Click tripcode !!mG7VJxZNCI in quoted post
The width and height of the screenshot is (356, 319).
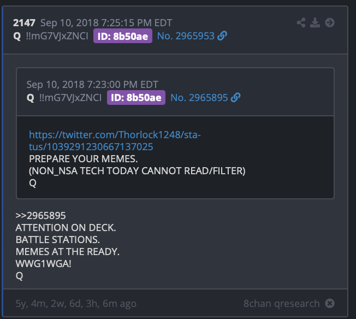[70, 98]
